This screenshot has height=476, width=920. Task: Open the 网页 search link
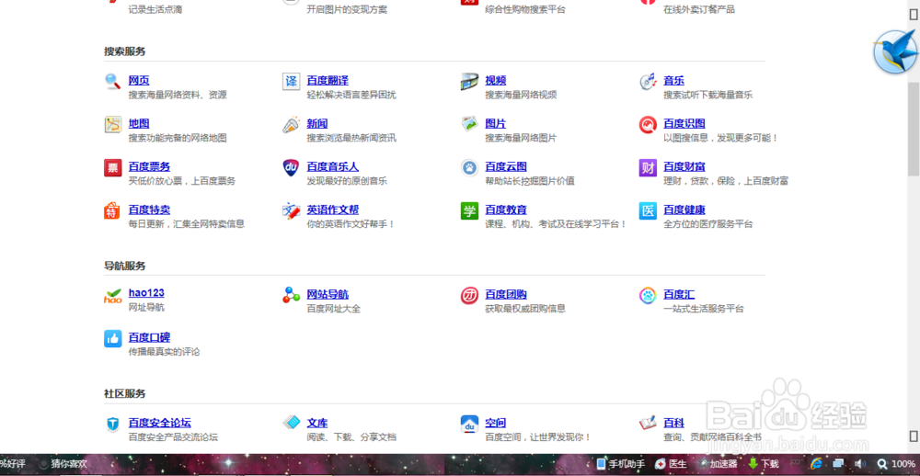point(139,80)
